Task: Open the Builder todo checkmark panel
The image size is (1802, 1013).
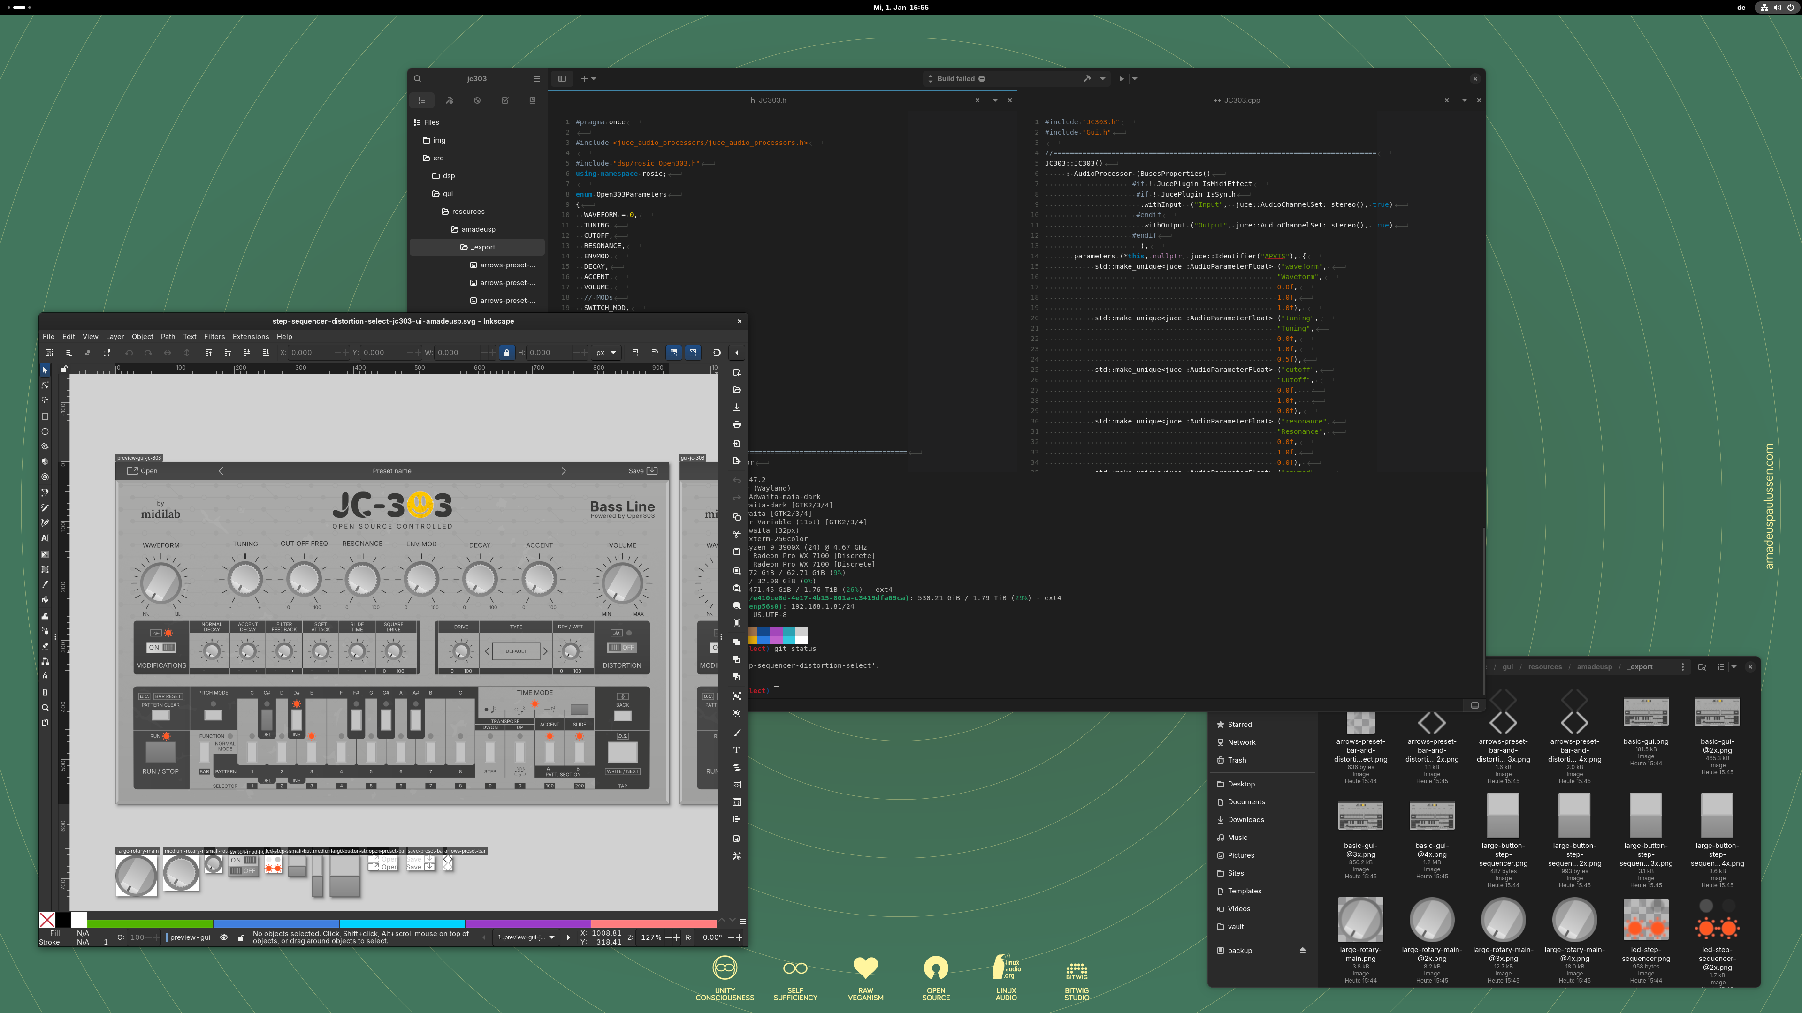Action: (505, 100)
